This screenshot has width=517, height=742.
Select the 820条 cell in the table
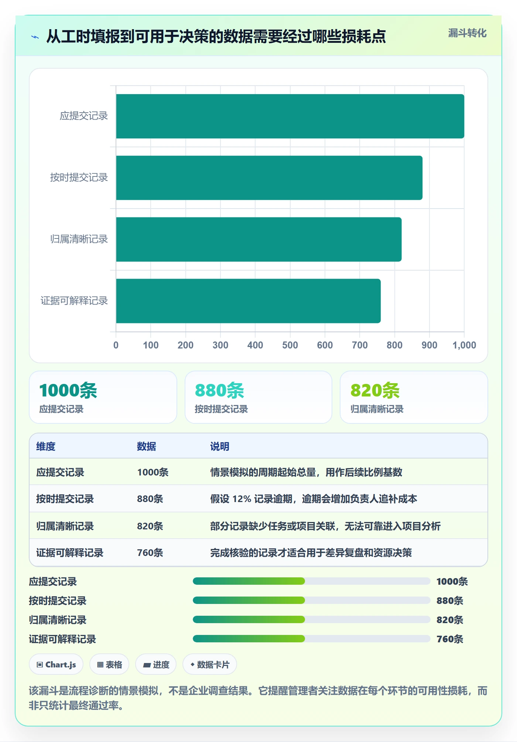pos(150,526)
